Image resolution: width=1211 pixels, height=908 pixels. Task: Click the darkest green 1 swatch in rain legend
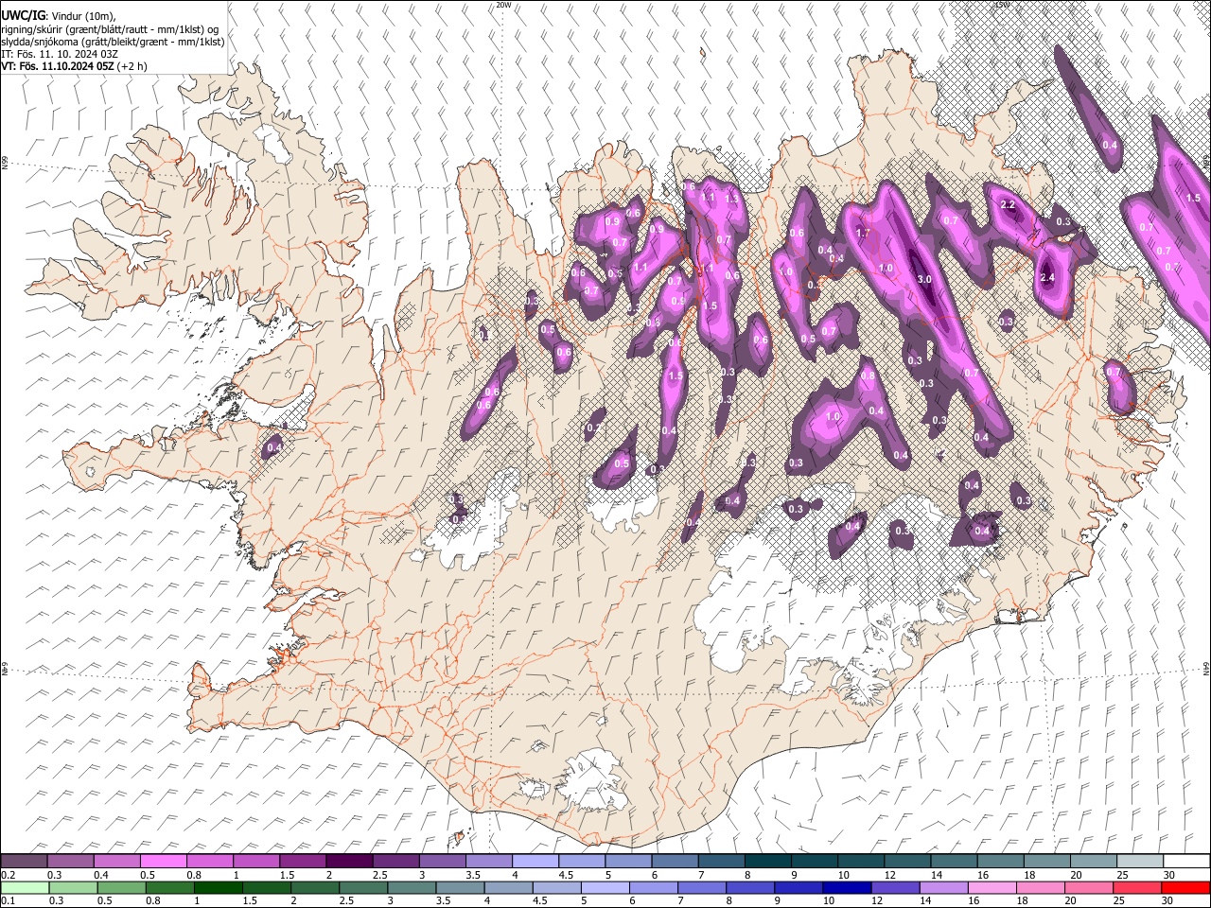[218, 887]
